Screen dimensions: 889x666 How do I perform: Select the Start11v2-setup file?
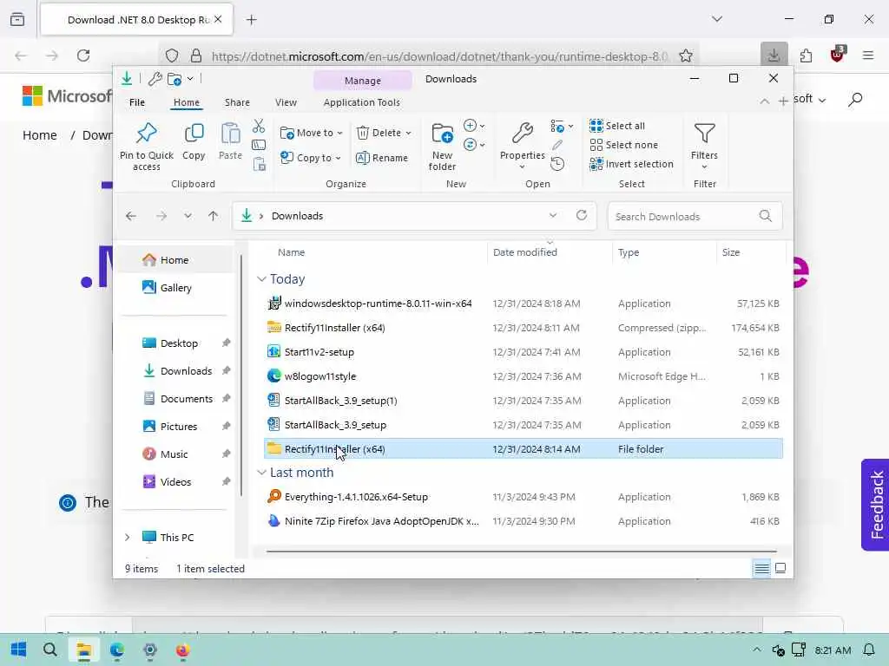point(524,352)
